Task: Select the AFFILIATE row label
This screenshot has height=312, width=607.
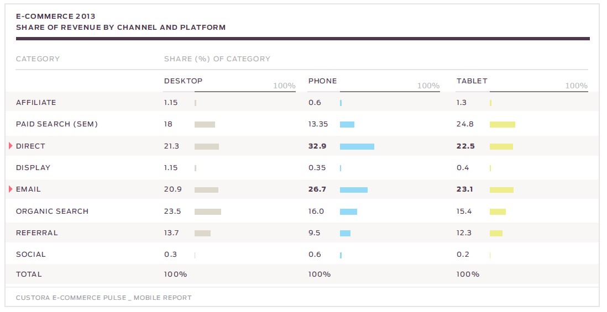Action: (36, 103)
